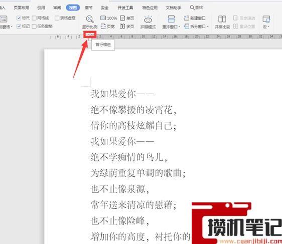This screenshot has width=282, height=244.
Task: Set zoom to 100% icon
Action: pos(103,18)
